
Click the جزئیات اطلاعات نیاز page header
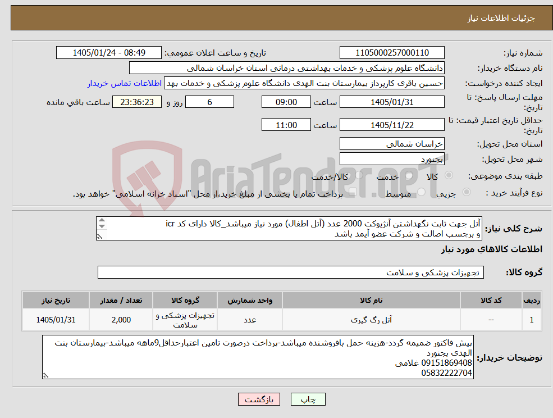(501, 18)
